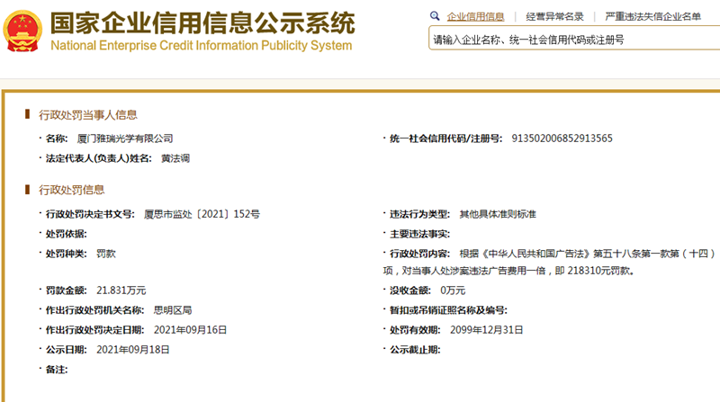720x402 pixels.
Task: Focus the enterprise name search field
Action: point(574,39)
